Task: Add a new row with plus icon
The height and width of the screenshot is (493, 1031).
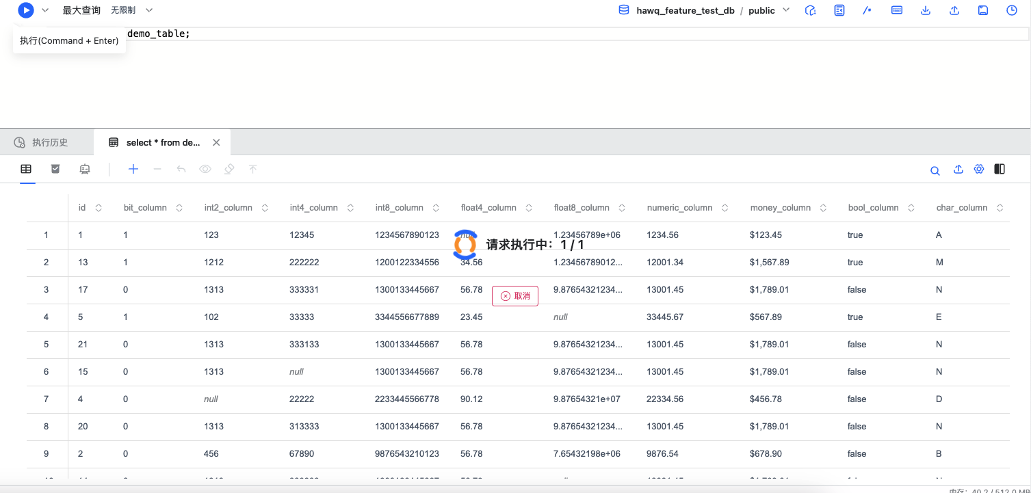Action: pyautogui.click(x=133, y=169)
